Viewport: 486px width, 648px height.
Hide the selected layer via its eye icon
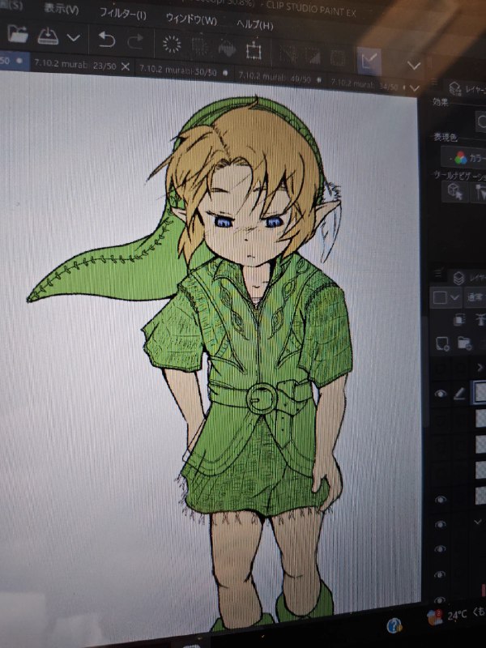coord(441,394)
